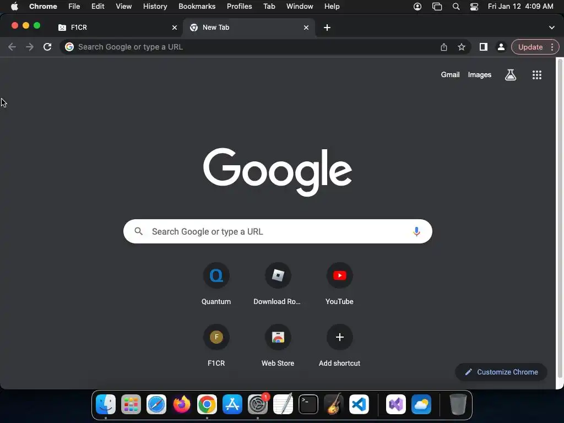Click the Stage Manager menu bar icon
Viewport: 564px width, 423px height.
(437, 7)
